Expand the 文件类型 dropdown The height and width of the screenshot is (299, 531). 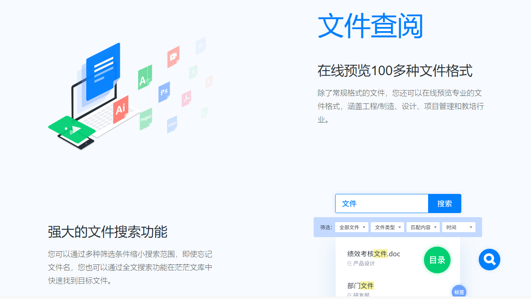[387, 227]
